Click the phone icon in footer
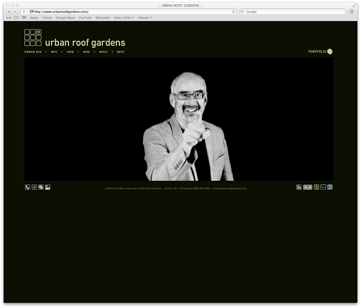The width and height of the screenshot is (361, 308). (28, 187)
